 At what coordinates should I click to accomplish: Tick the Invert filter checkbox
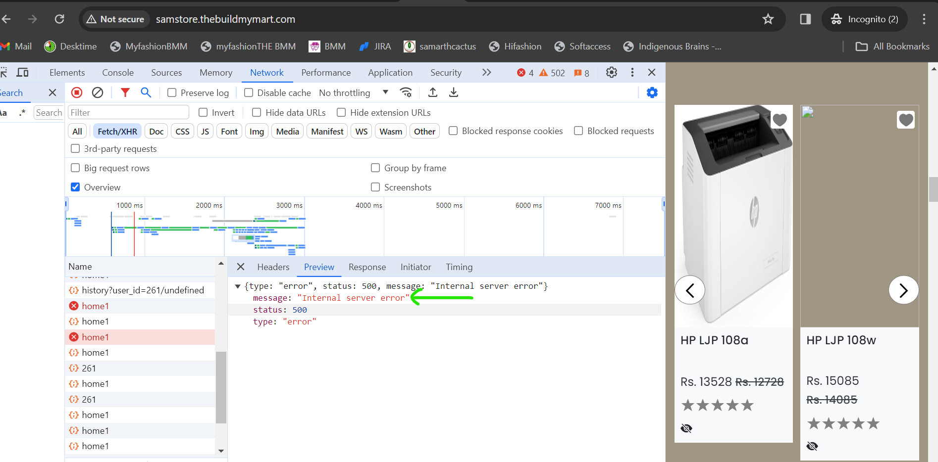pos(203,113)
